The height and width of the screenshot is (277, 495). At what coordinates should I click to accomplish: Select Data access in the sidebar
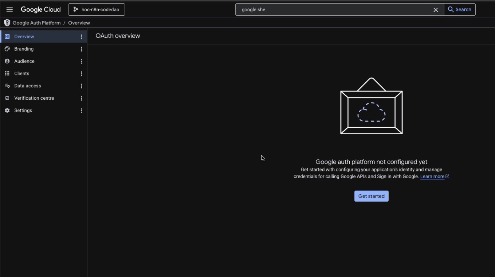click(44, 86)
